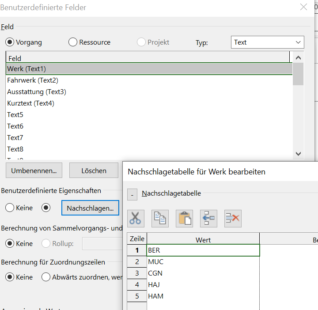Click the Delete row icon
Viewport: 318px width, 310px height.
click(x=233, y=218)
